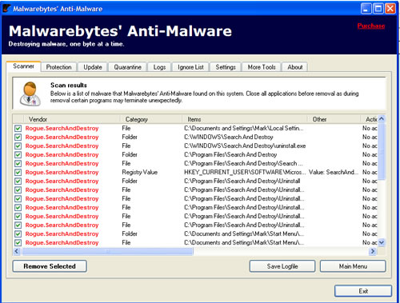This screenshot has height=303, width=400.
Task: Select 'Value: SearchAnd...' cell in Other column
Action: coord(334,173)
